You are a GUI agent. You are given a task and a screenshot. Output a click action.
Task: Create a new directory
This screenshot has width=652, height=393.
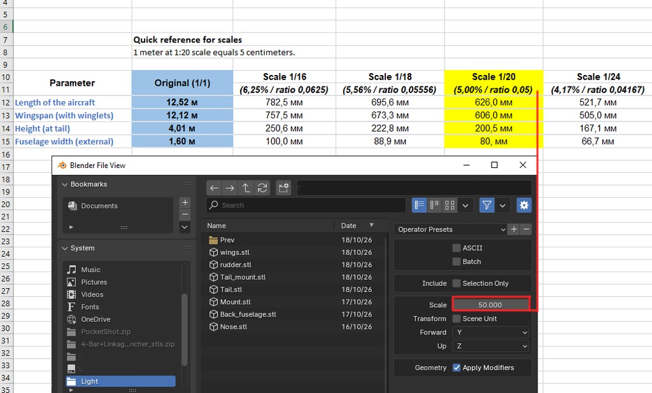[283, 188]
